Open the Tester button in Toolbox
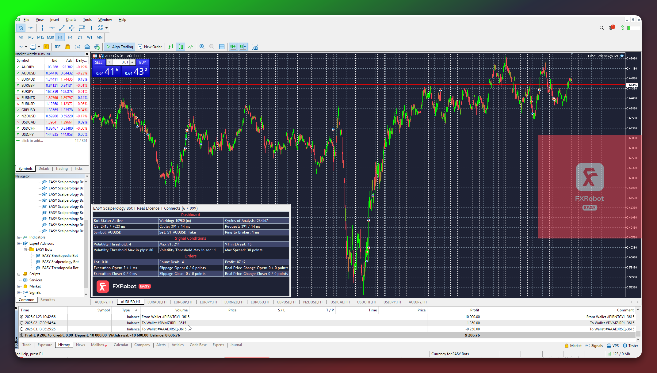 click(x=630, y=346)
